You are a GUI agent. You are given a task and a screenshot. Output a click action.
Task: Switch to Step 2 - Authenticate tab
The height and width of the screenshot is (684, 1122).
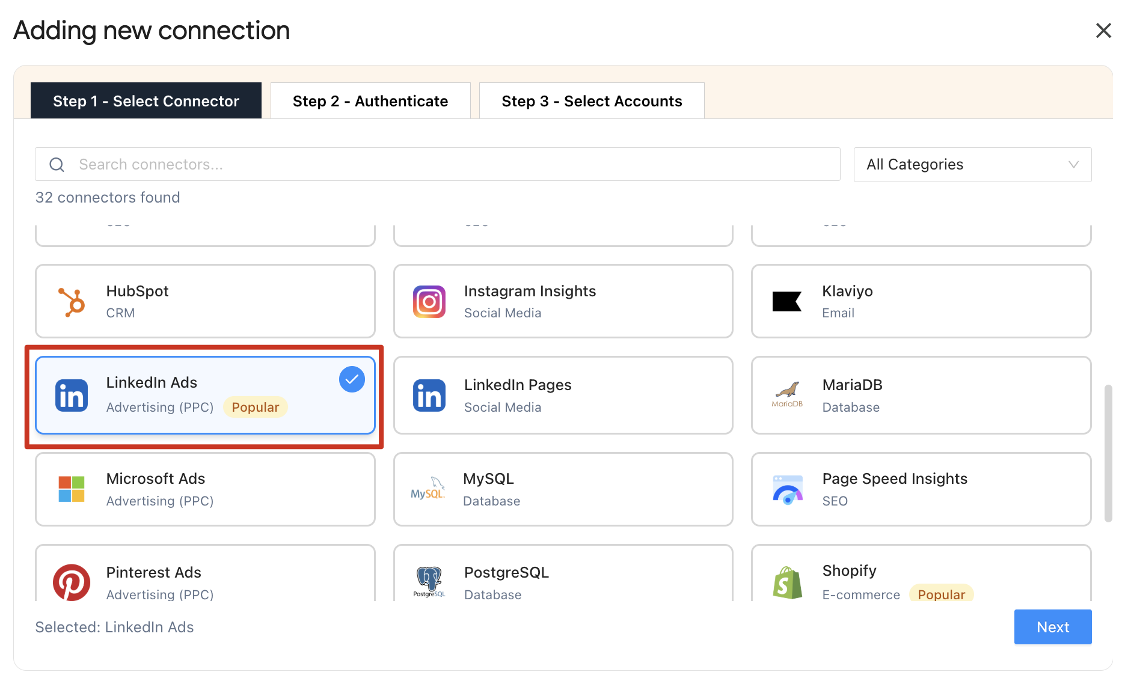(370, 101)
